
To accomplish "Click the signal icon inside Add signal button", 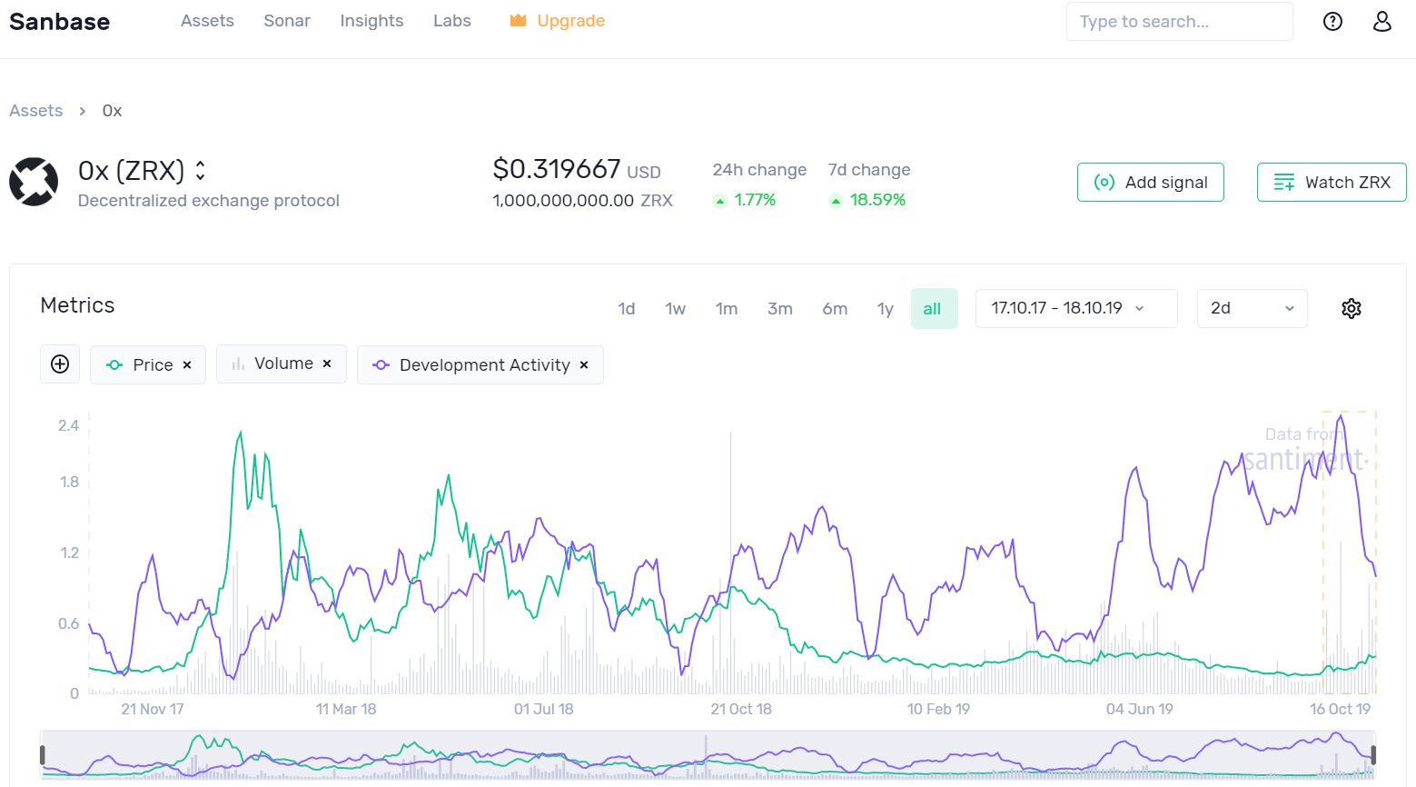I will click(1104, 182).
